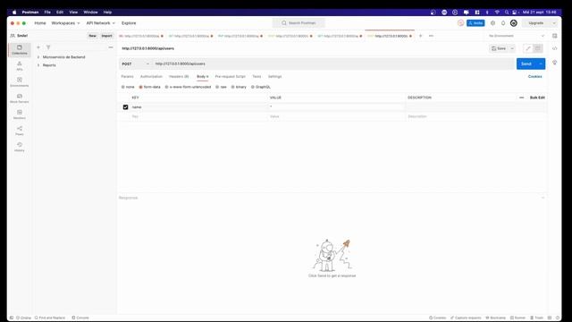
Task: Switch to the Headers tab
Action: pos(179,77)
